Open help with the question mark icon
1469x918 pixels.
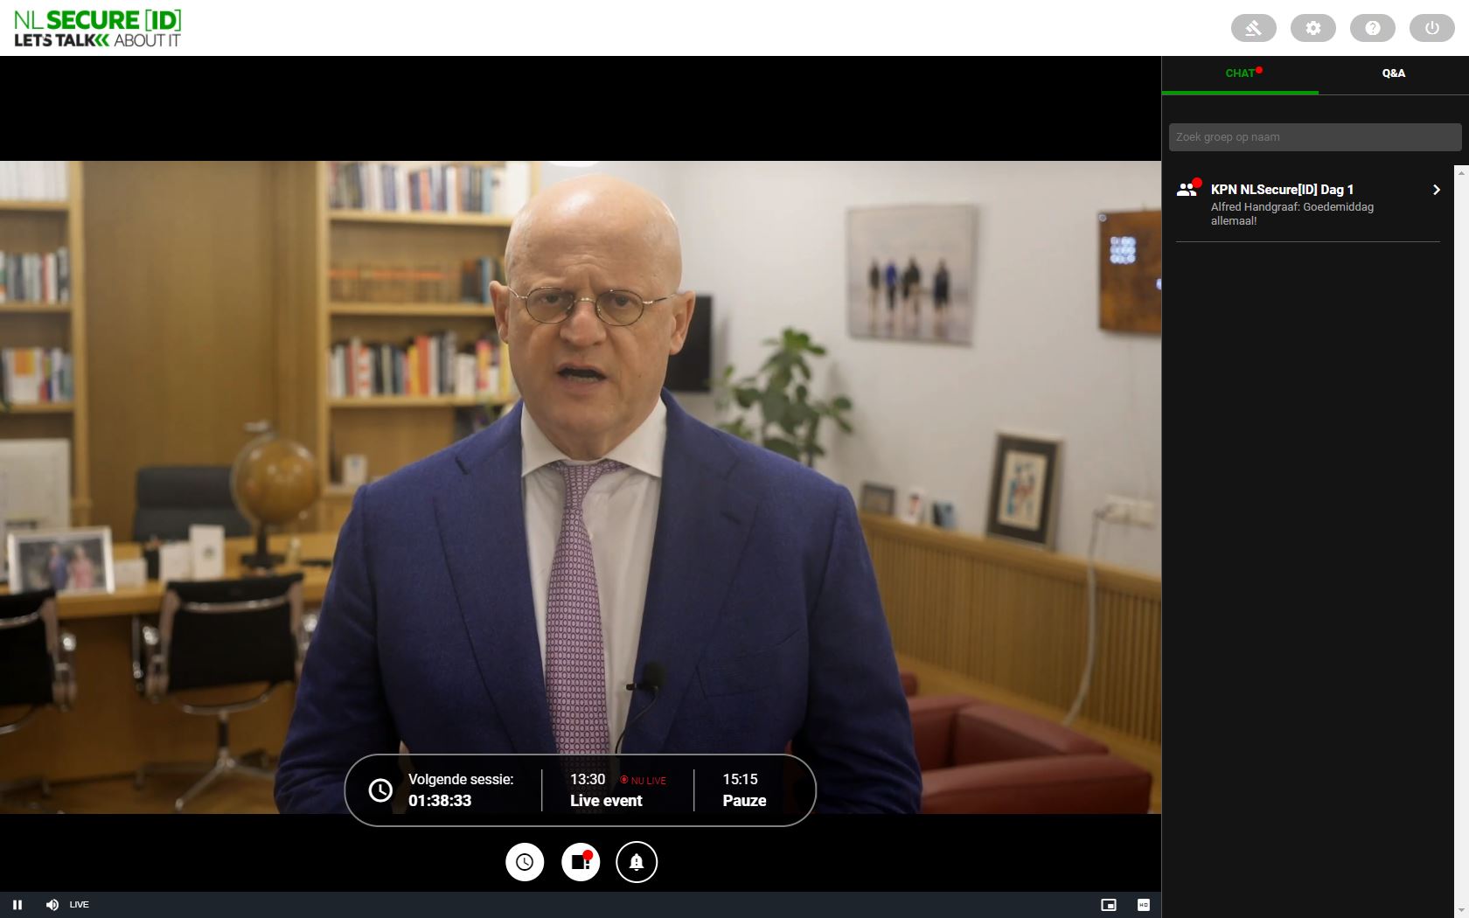point(1372,28)
